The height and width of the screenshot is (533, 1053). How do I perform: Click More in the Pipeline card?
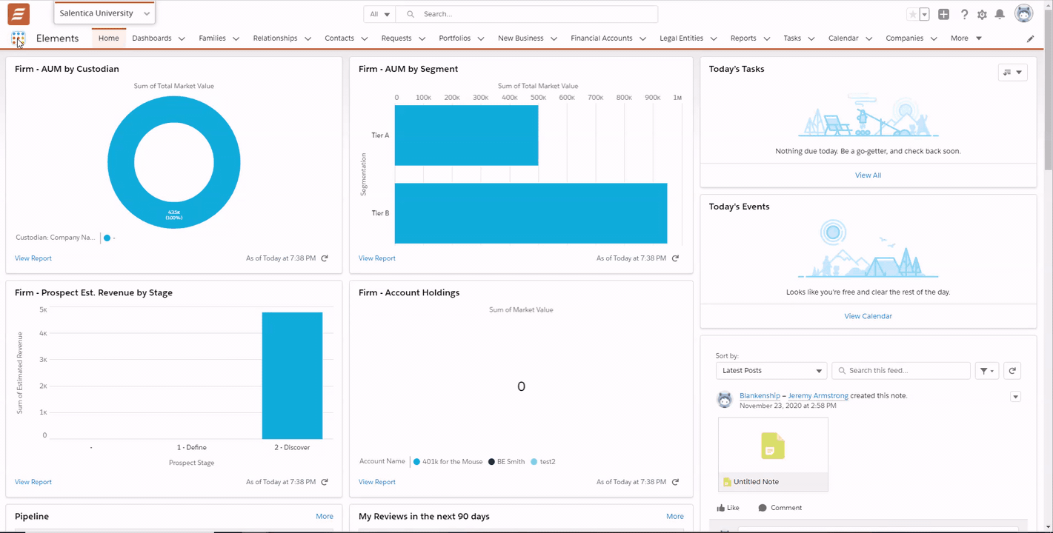pyautogui.click(x=325, y=517)
